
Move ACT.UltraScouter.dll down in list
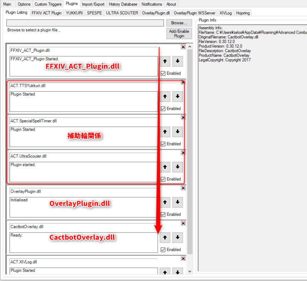click(178, 167)
